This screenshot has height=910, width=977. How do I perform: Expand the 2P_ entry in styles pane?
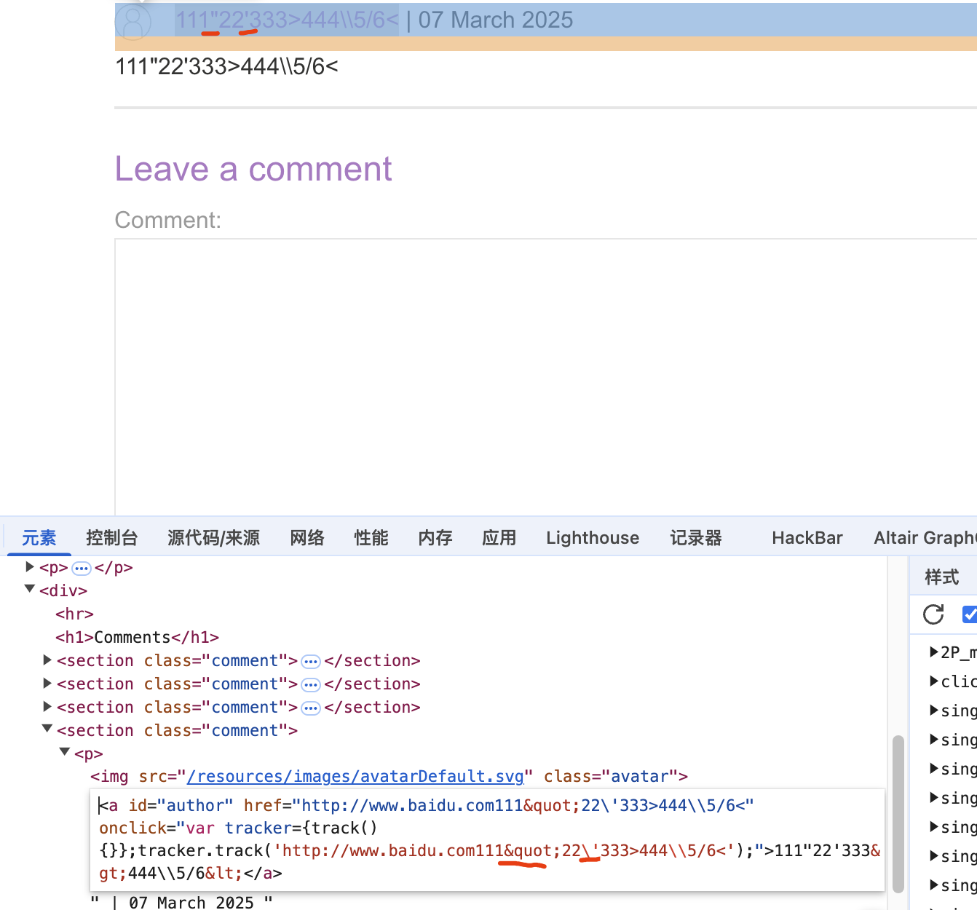pos(934,652)
